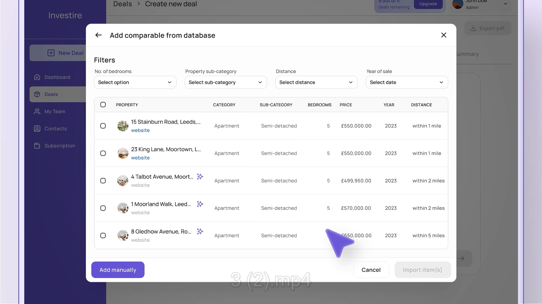Click sparkle icon beside 8 Gledhow Avenue

(200, 232)
